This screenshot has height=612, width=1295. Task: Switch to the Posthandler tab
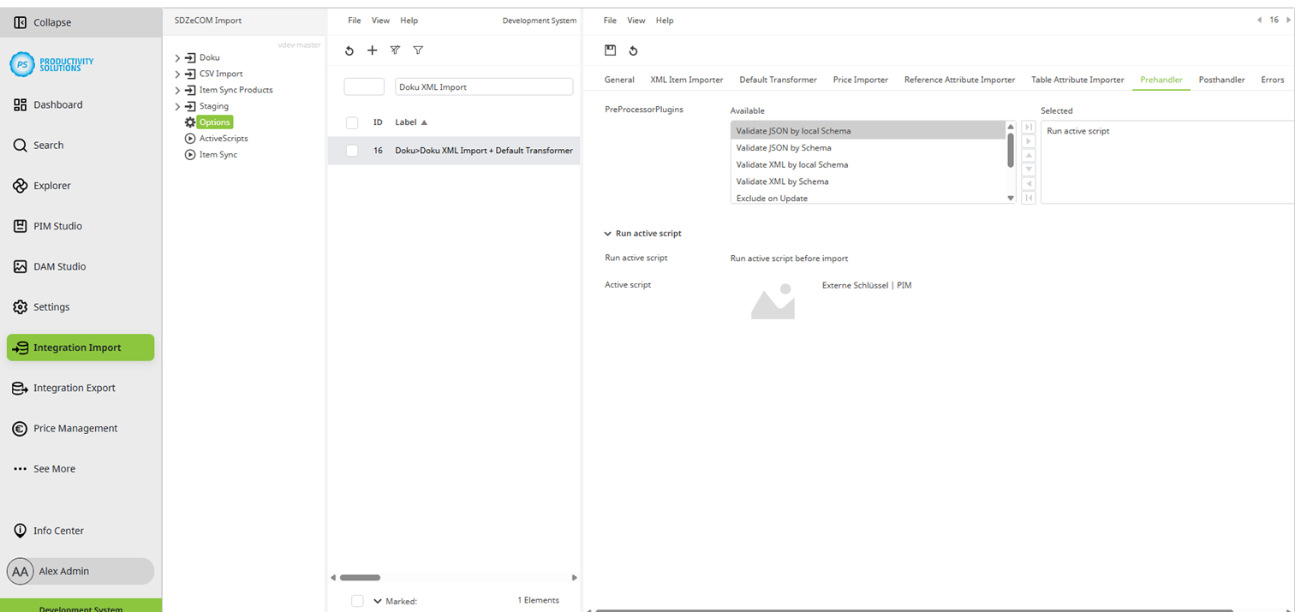pos(1221,79)
